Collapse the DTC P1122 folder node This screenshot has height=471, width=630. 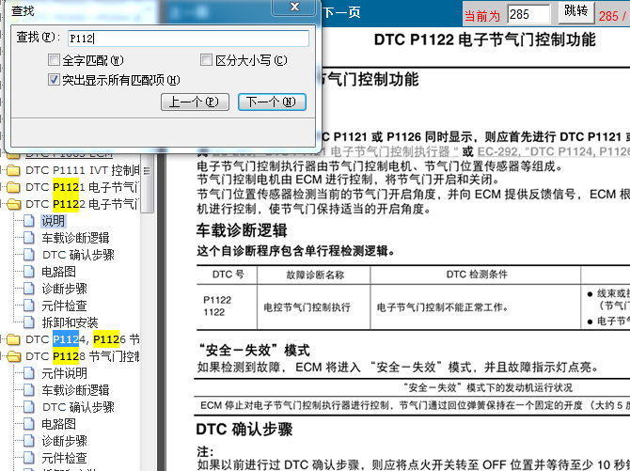pos(83,204)
